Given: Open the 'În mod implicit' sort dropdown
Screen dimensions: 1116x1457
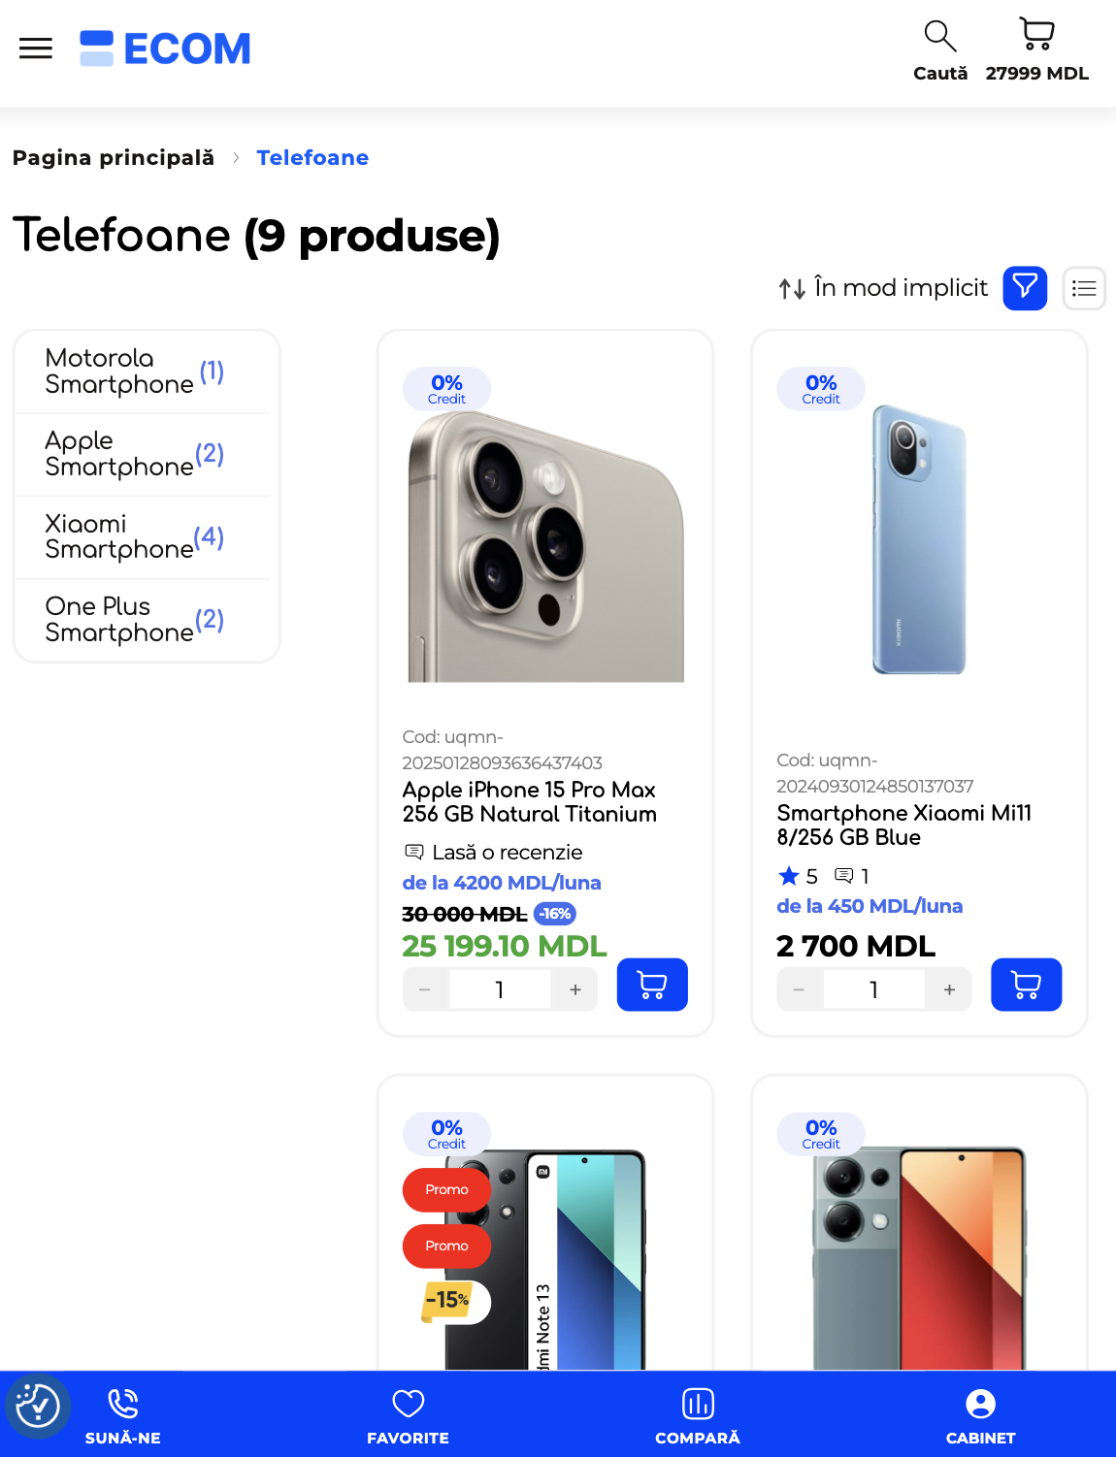Looking at the screenshot, I should pyautogui.click(x=884, y=288).
